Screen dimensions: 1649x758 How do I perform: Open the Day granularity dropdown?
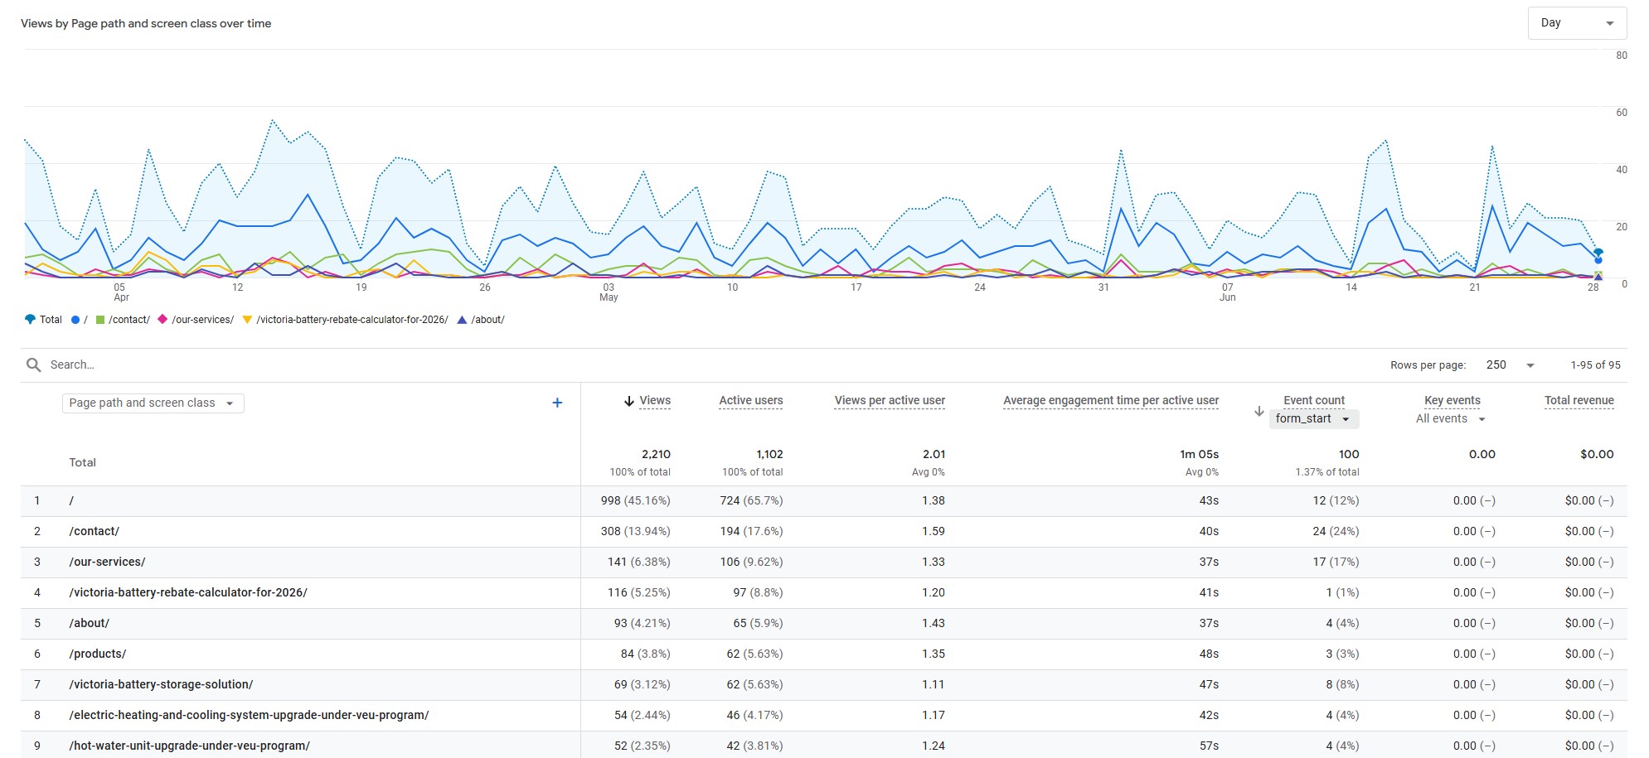1576,23
